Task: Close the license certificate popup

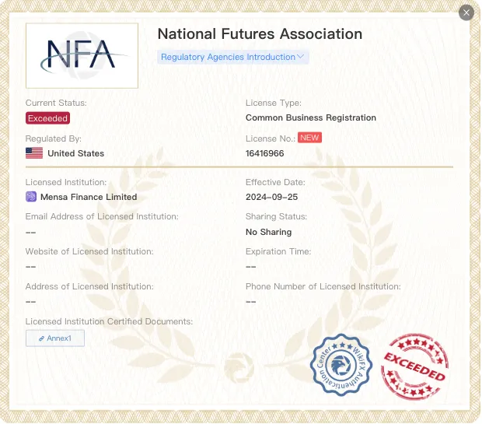Action: (466, 12)
